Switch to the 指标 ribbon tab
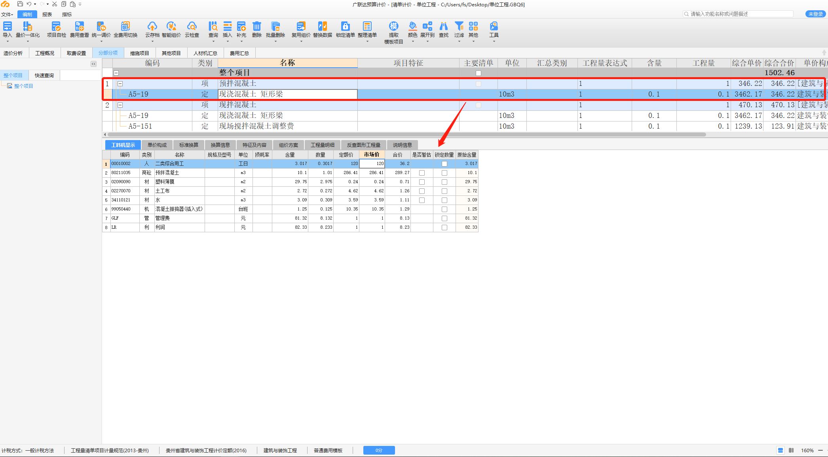This screenshot has width=828, height=457. 67,14
